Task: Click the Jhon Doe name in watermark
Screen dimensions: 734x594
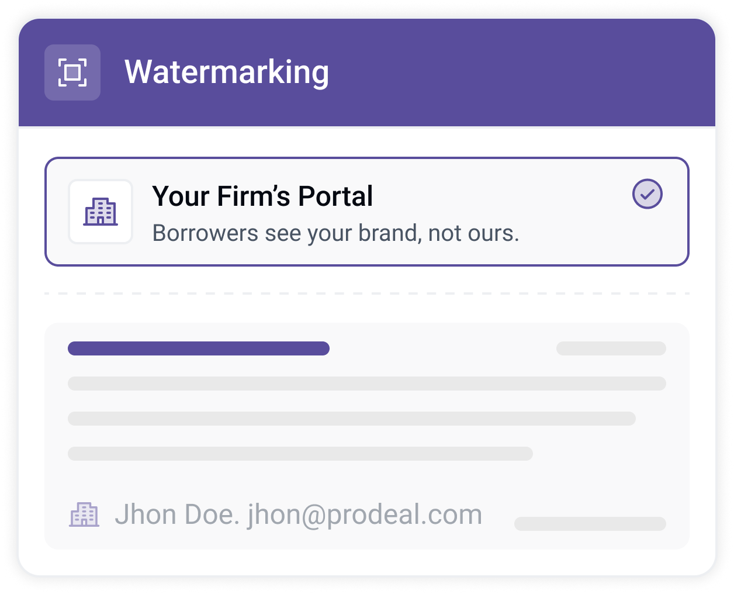Action: (177, 515)
